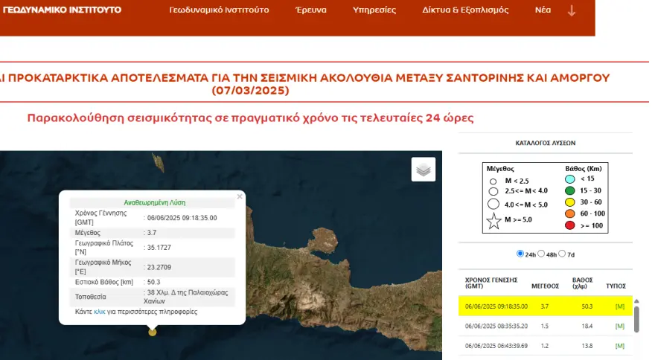Click the cyan depth < 15 legend circle

point(569,179)
